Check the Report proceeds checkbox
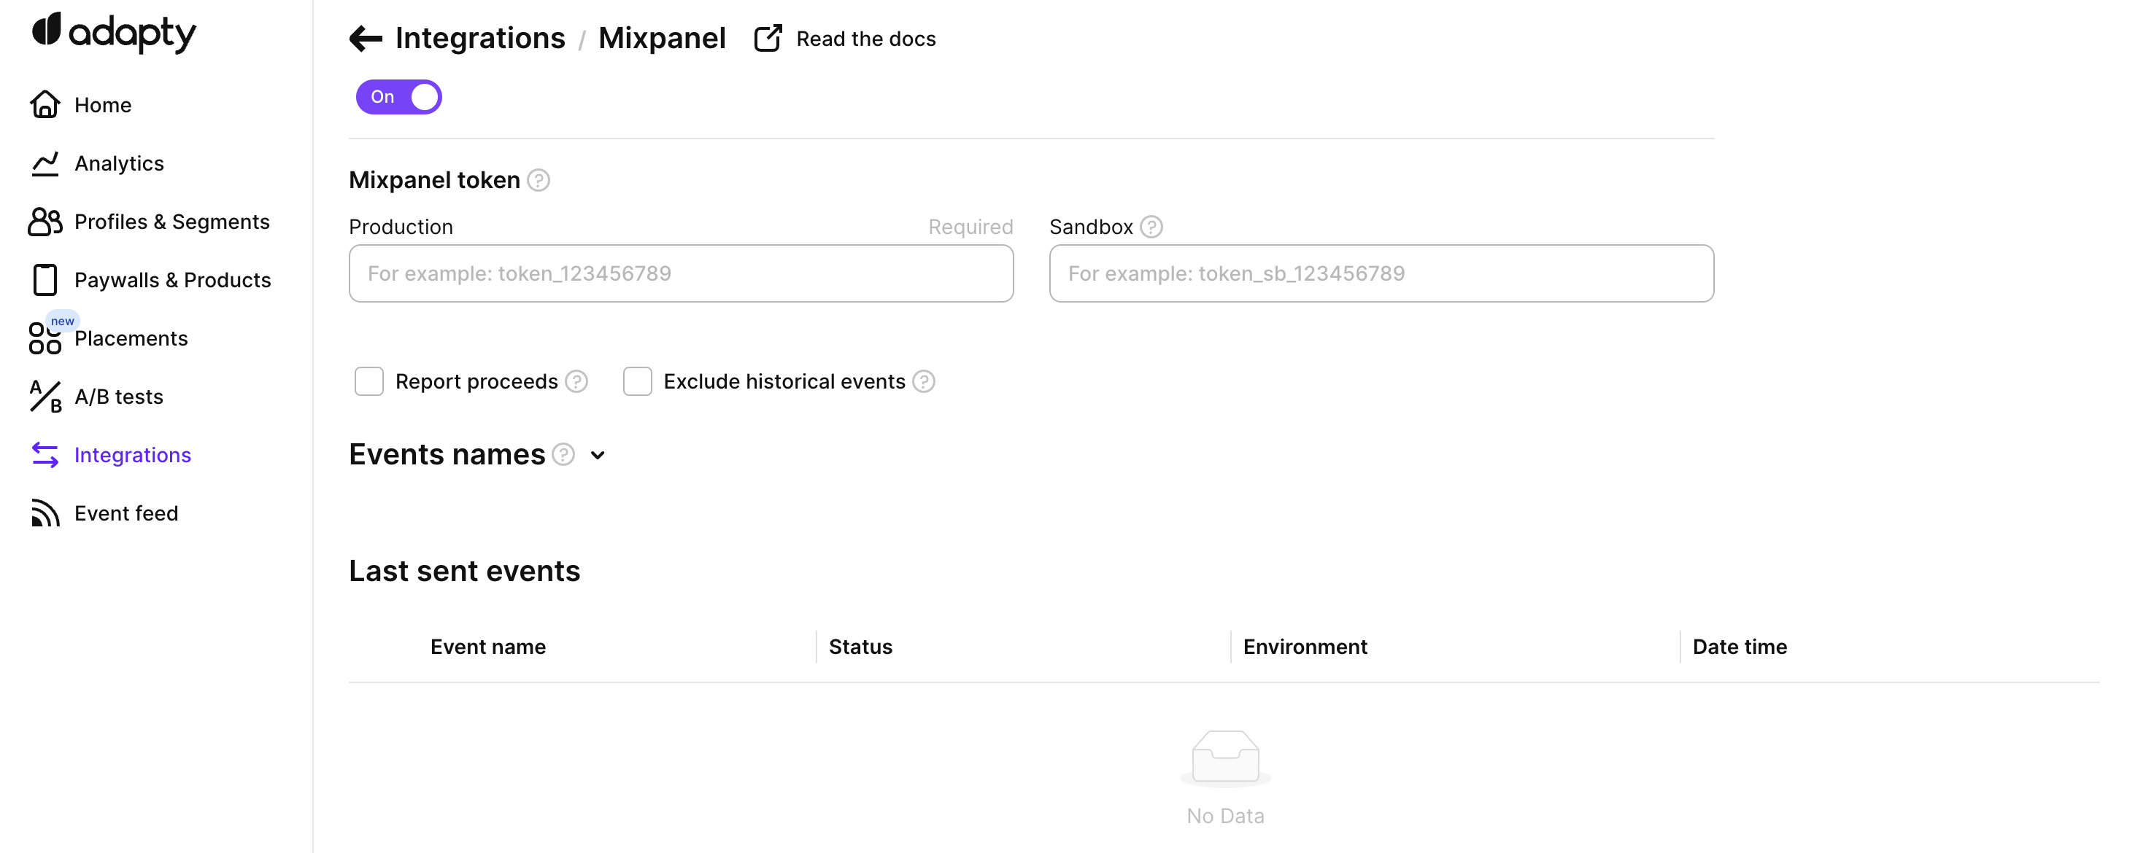 pos(368,381)
